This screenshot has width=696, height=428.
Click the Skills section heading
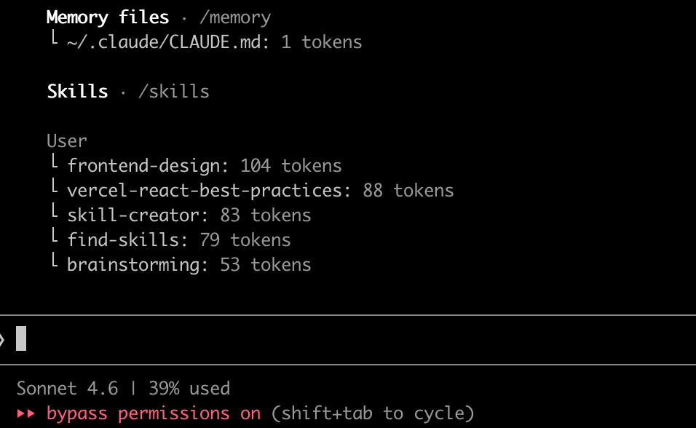point(77,91)
